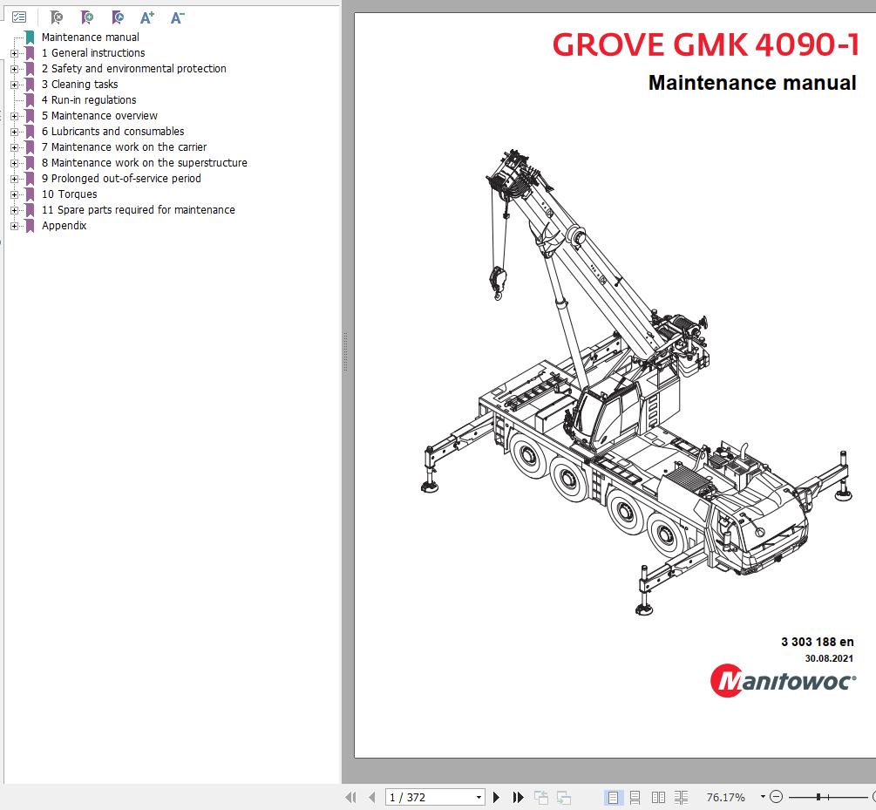Viewport: 876px width, 810px height.
Task: Click the date 30.08.2021 on the cover
Action: coord(829,658)
